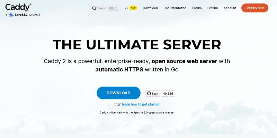Open the GitHub nav link
Viewport: 277px width, 138px height.
[x=213, y=8]
